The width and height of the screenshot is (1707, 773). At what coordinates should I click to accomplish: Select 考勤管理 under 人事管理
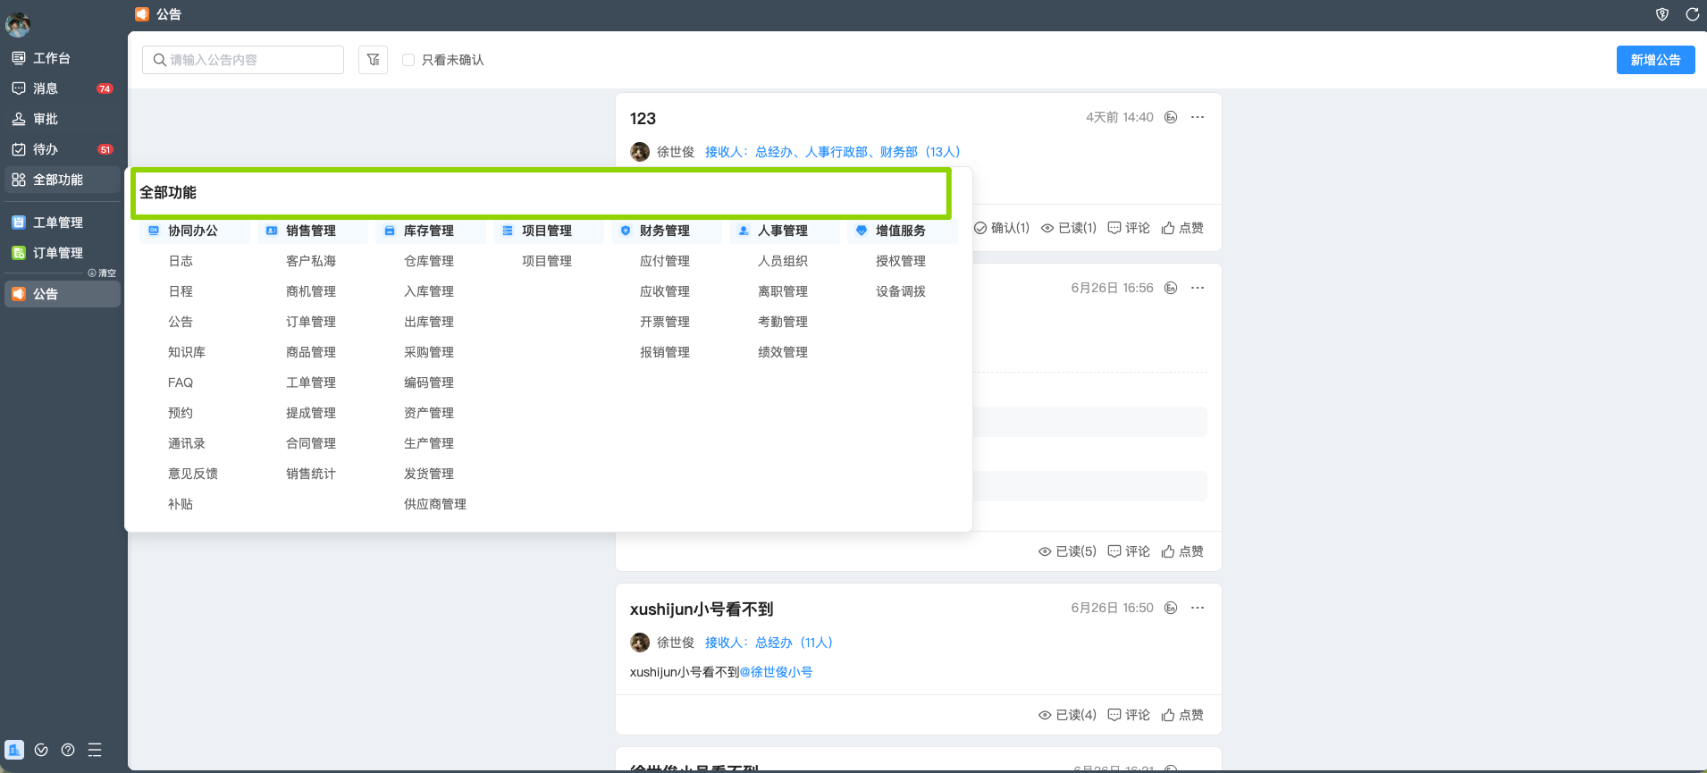pyautogui.click(x=783, y=322)
